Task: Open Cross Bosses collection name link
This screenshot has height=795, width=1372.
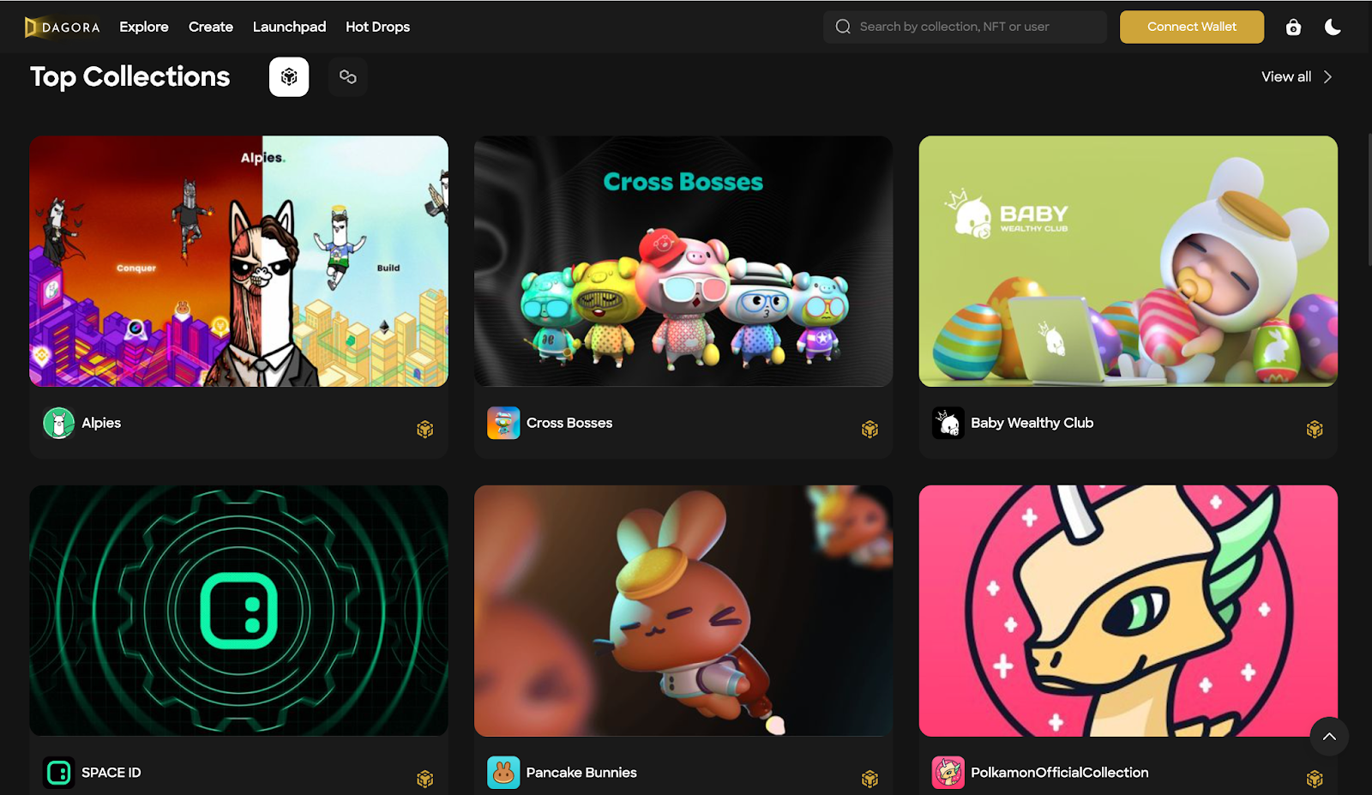Action: 569,423
